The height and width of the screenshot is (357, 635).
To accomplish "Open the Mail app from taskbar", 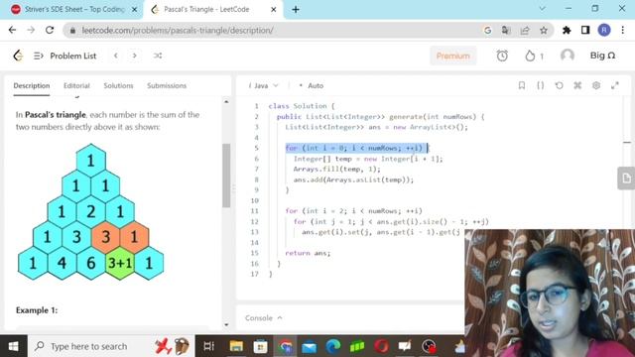I will click(309, 346).
